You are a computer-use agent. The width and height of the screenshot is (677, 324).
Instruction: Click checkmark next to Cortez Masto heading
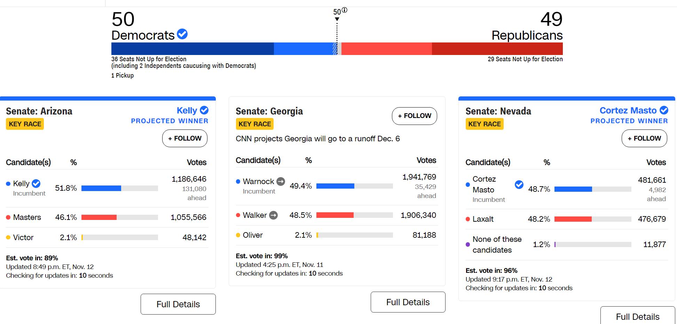(x=664, y=110)
